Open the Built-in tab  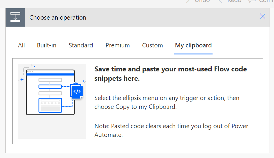click(x=46, y=45)
